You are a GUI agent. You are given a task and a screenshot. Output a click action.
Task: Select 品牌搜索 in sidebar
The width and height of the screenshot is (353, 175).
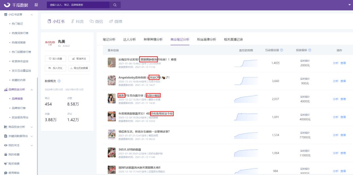tap(17, 99)
